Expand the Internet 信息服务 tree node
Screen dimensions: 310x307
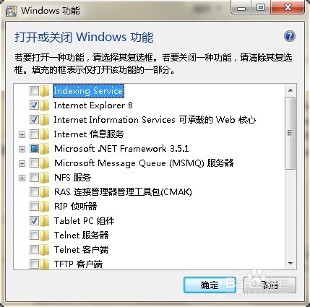pos(22,134)
